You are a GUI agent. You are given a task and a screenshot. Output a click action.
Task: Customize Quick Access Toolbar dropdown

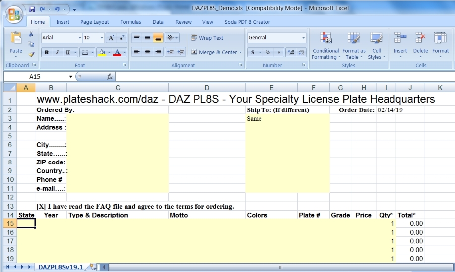click(74, 9)
